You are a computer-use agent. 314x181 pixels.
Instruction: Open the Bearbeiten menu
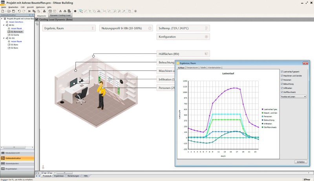coord(13,7)
